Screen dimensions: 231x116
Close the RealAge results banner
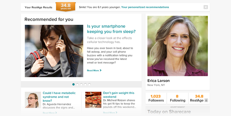tap(206, 7)
